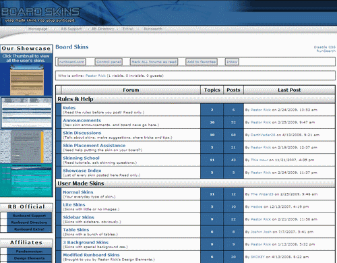Open the Showcase Index forum
Viewport: 337px width, 263px height.
click(x=82, y=171)
